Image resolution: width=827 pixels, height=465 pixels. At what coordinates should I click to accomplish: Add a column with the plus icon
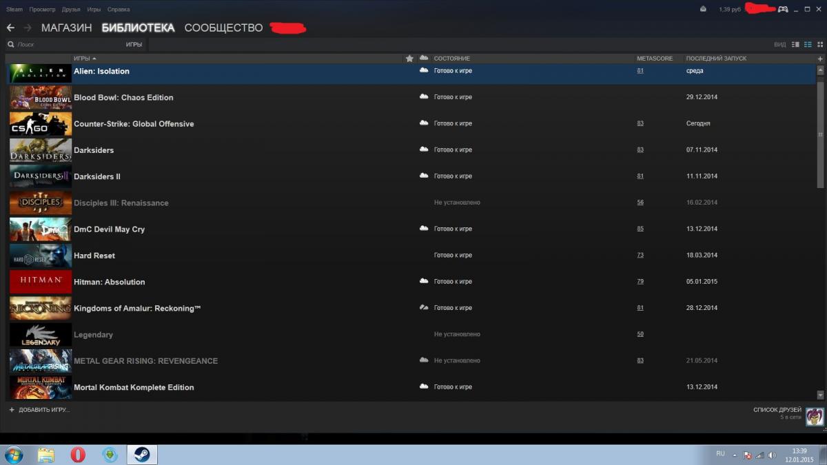(820, 59)
